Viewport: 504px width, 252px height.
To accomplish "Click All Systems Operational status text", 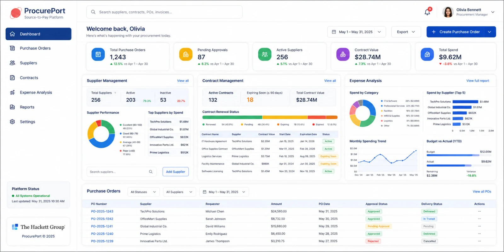I will (x=33, y=196).
